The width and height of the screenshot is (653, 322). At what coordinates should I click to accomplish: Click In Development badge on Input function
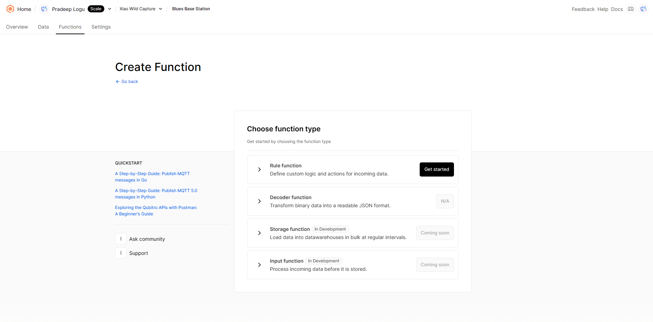323,261
